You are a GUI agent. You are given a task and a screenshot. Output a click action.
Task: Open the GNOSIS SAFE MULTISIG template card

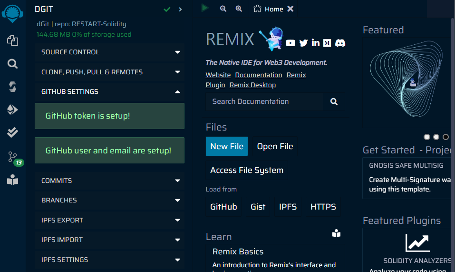point(407,178)
